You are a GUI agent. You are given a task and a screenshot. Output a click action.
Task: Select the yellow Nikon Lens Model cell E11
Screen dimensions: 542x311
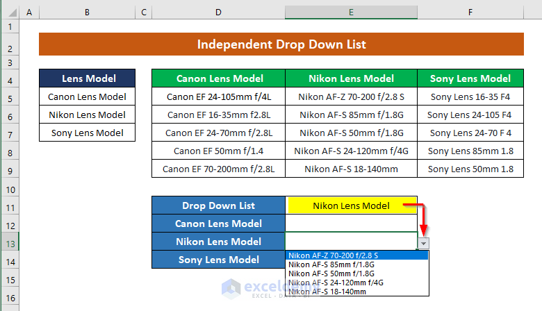(x=351, y=205)
